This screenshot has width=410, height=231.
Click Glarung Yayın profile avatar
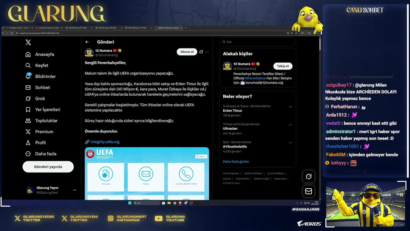[30, 190]
